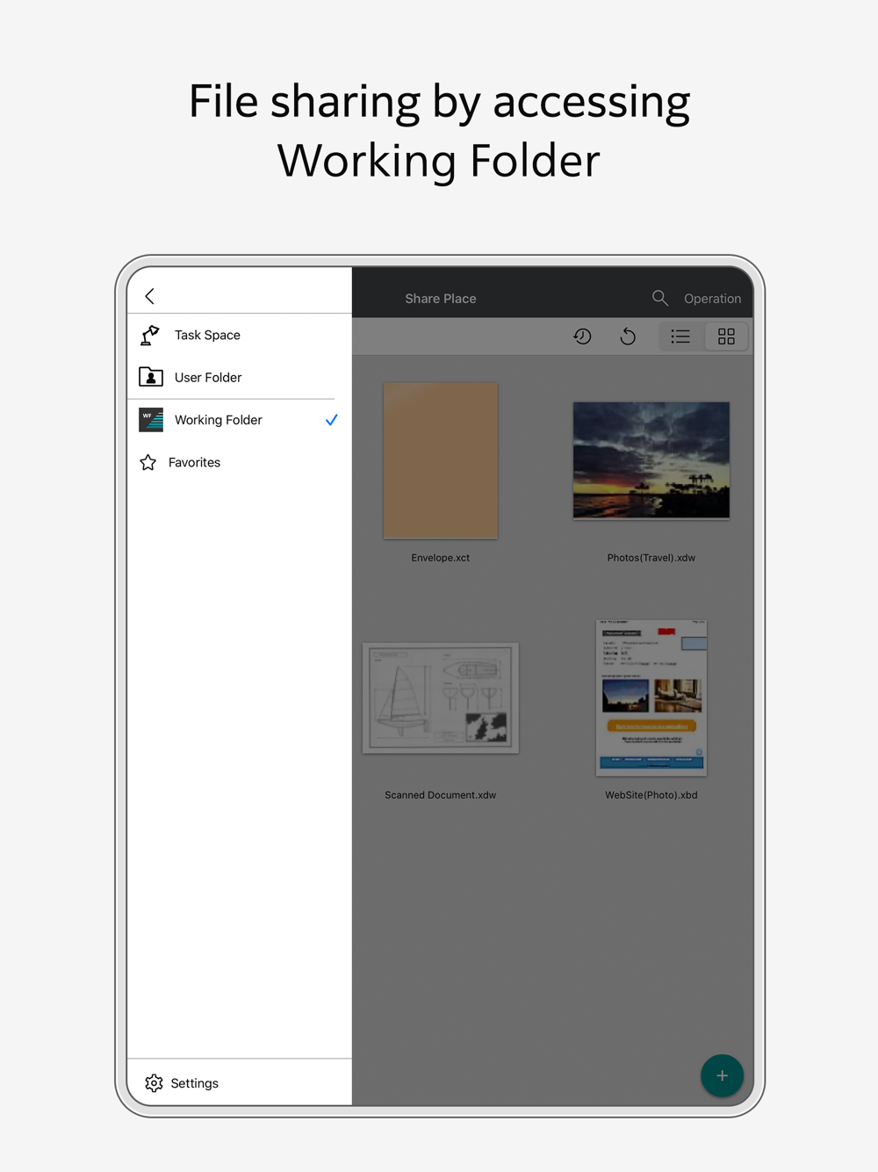
Task: Click the Working Folder WF logo icon
Action: click(151, 420)
